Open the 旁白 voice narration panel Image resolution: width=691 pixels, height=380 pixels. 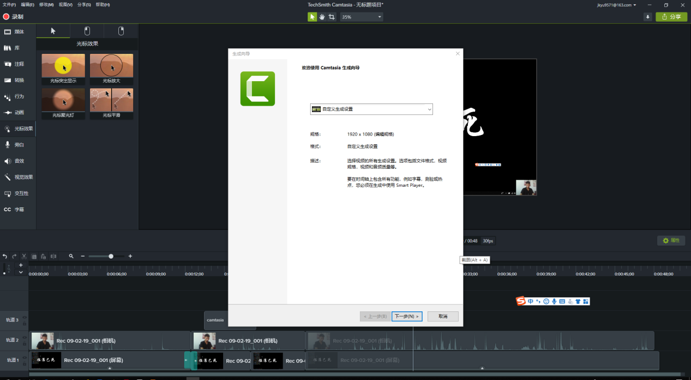coord(19,145)
